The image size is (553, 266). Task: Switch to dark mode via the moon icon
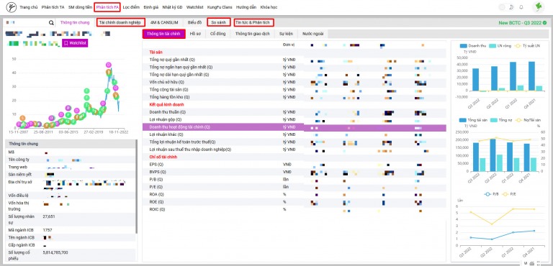511,7
